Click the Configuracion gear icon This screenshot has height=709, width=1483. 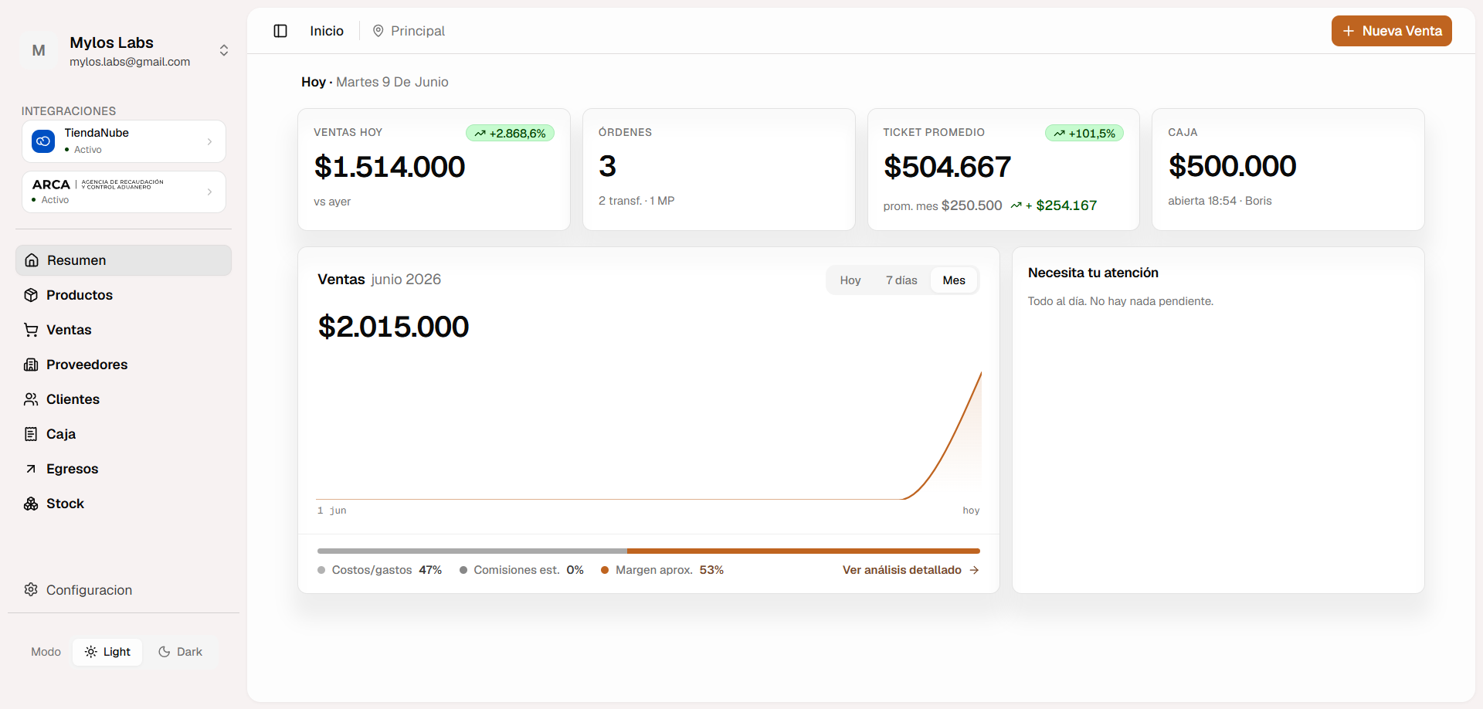pos(31,589)
